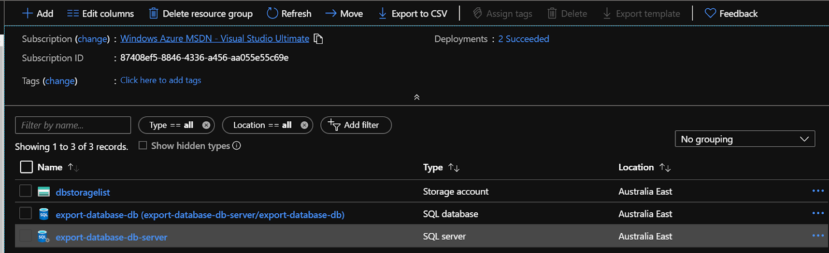Enable Show hidden types checkbox
Screen dimensions: 829x253
click(x=143, y=146)
